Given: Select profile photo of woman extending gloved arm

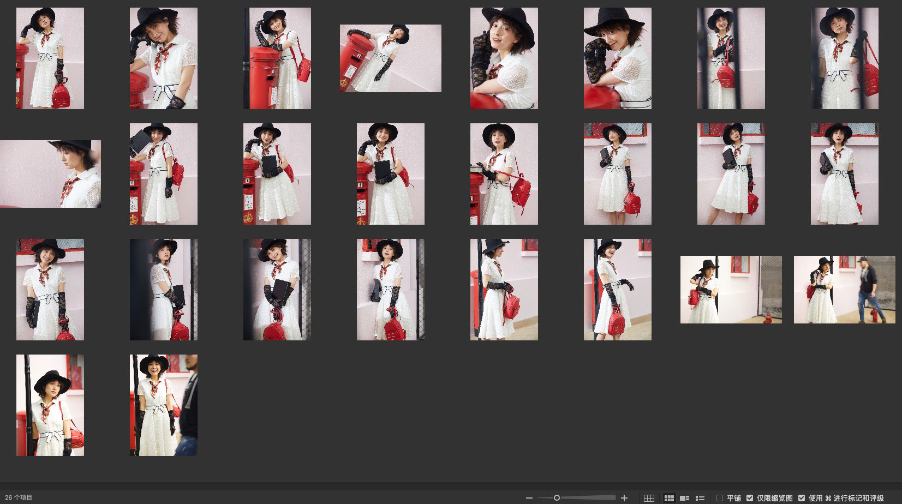Looking at the screenshot, I should coord(618,290).
